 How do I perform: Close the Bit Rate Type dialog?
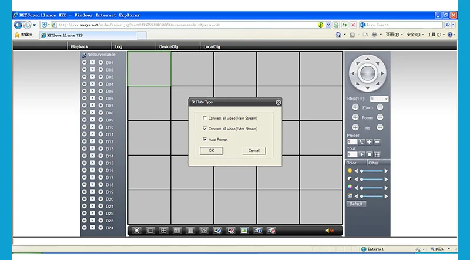coord(278,102)
